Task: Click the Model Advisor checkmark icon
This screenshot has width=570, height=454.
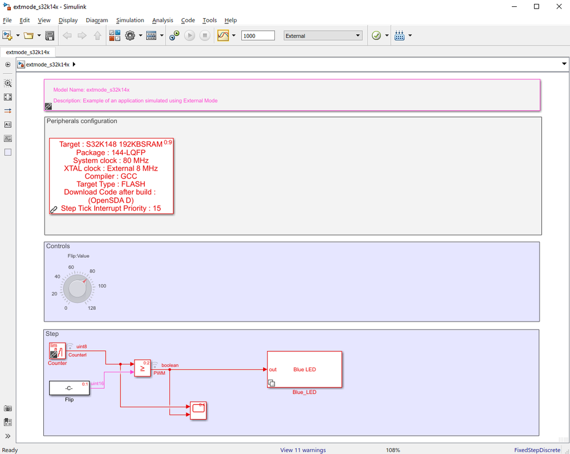Action: tap(377, 35)
